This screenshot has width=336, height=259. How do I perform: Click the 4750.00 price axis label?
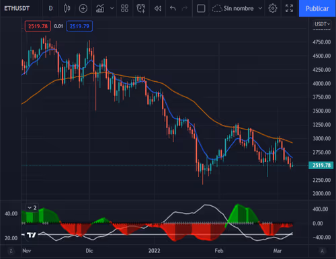click(321, 42)
